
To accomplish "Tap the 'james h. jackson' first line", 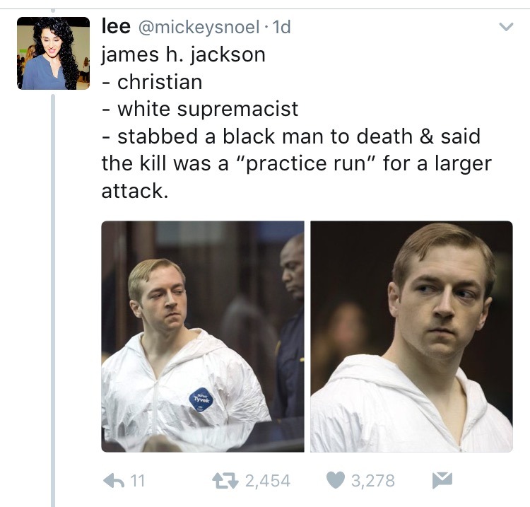I will click(184, 55).
